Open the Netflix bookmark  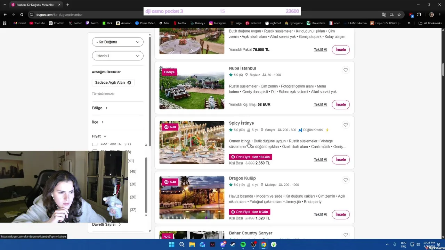179,23
